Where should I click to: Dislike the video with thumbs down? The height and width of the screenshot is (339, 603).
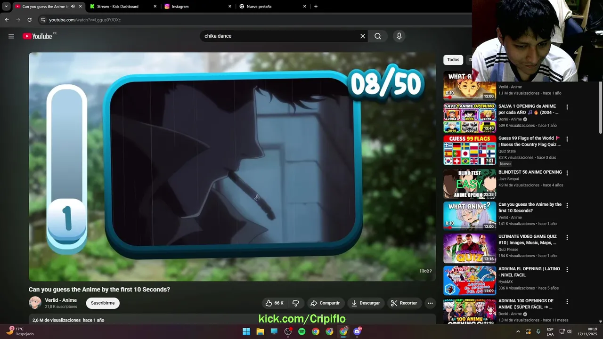[296, 303]
